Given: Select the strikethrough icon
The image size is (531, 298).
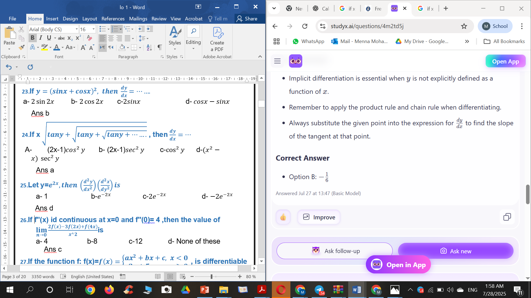Looking at the screenshot, I should click(61, 38).
